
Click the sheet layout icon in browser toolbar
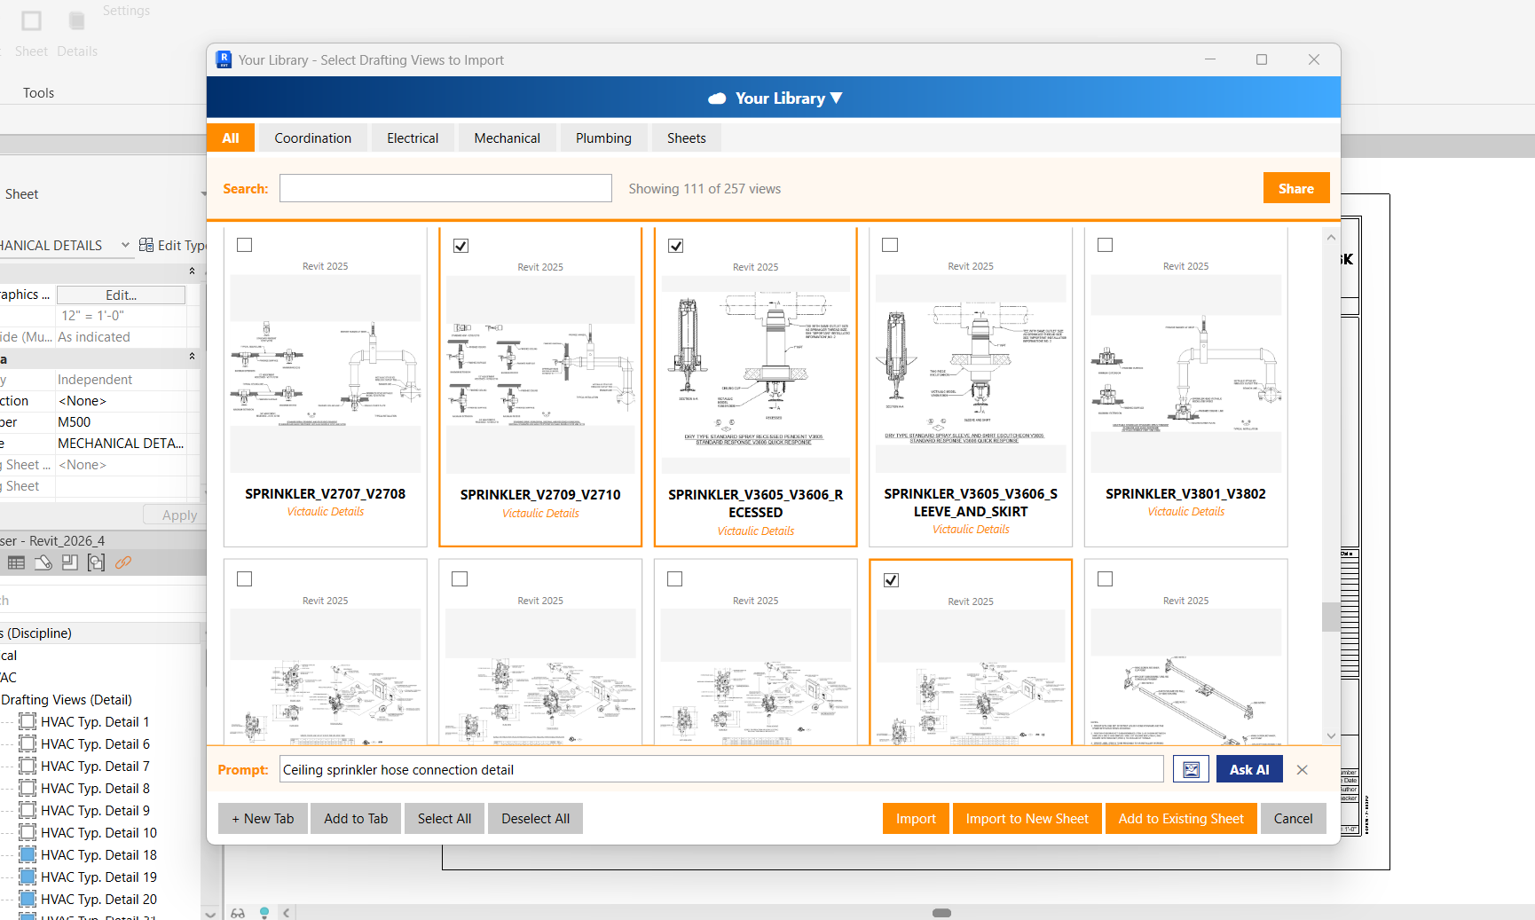pos(69,562)
